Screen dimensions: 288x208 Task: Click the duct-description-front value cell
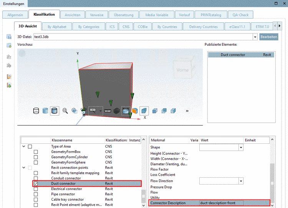coord(221,203)
